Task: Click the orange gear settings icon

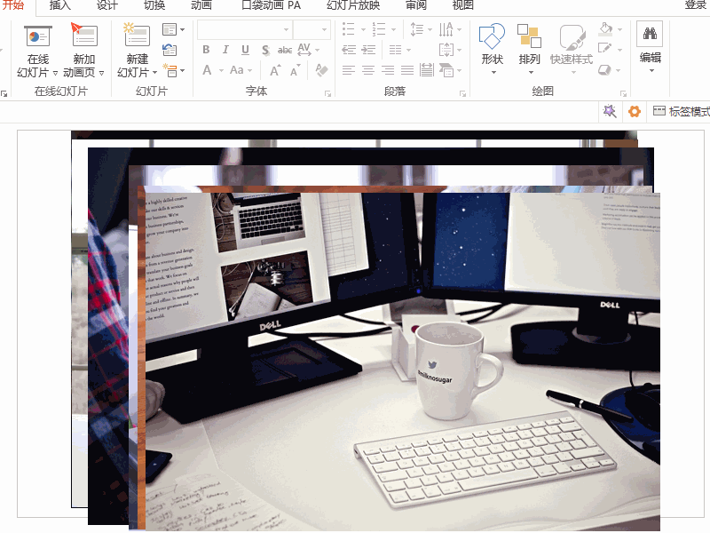Action: [634, 111]
